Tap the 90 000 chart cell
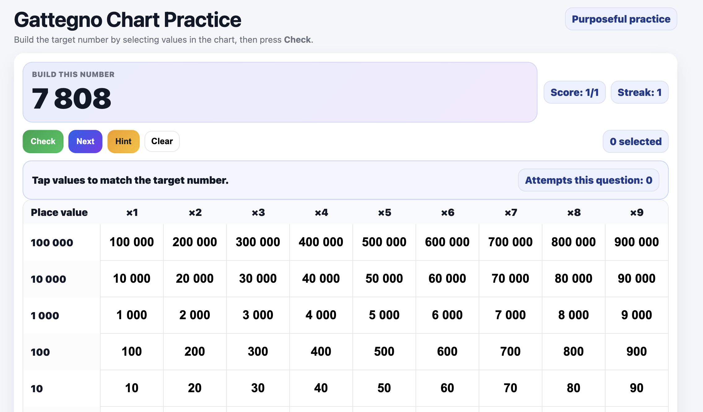The width and height of the screenshot is (703, 412). pyautogui.click(x=636, y=278)
